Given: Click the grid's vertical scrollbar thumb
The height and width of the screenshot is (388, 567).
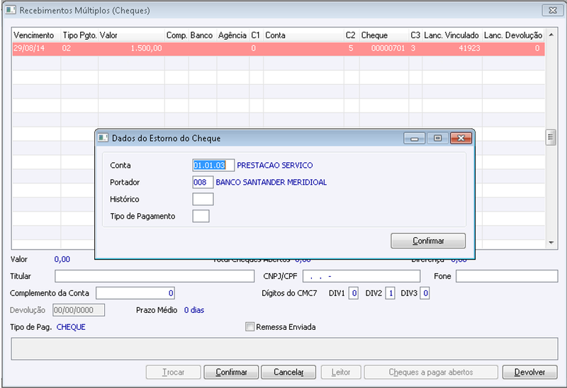Looking at the screenshot, I should coord(551,137).
